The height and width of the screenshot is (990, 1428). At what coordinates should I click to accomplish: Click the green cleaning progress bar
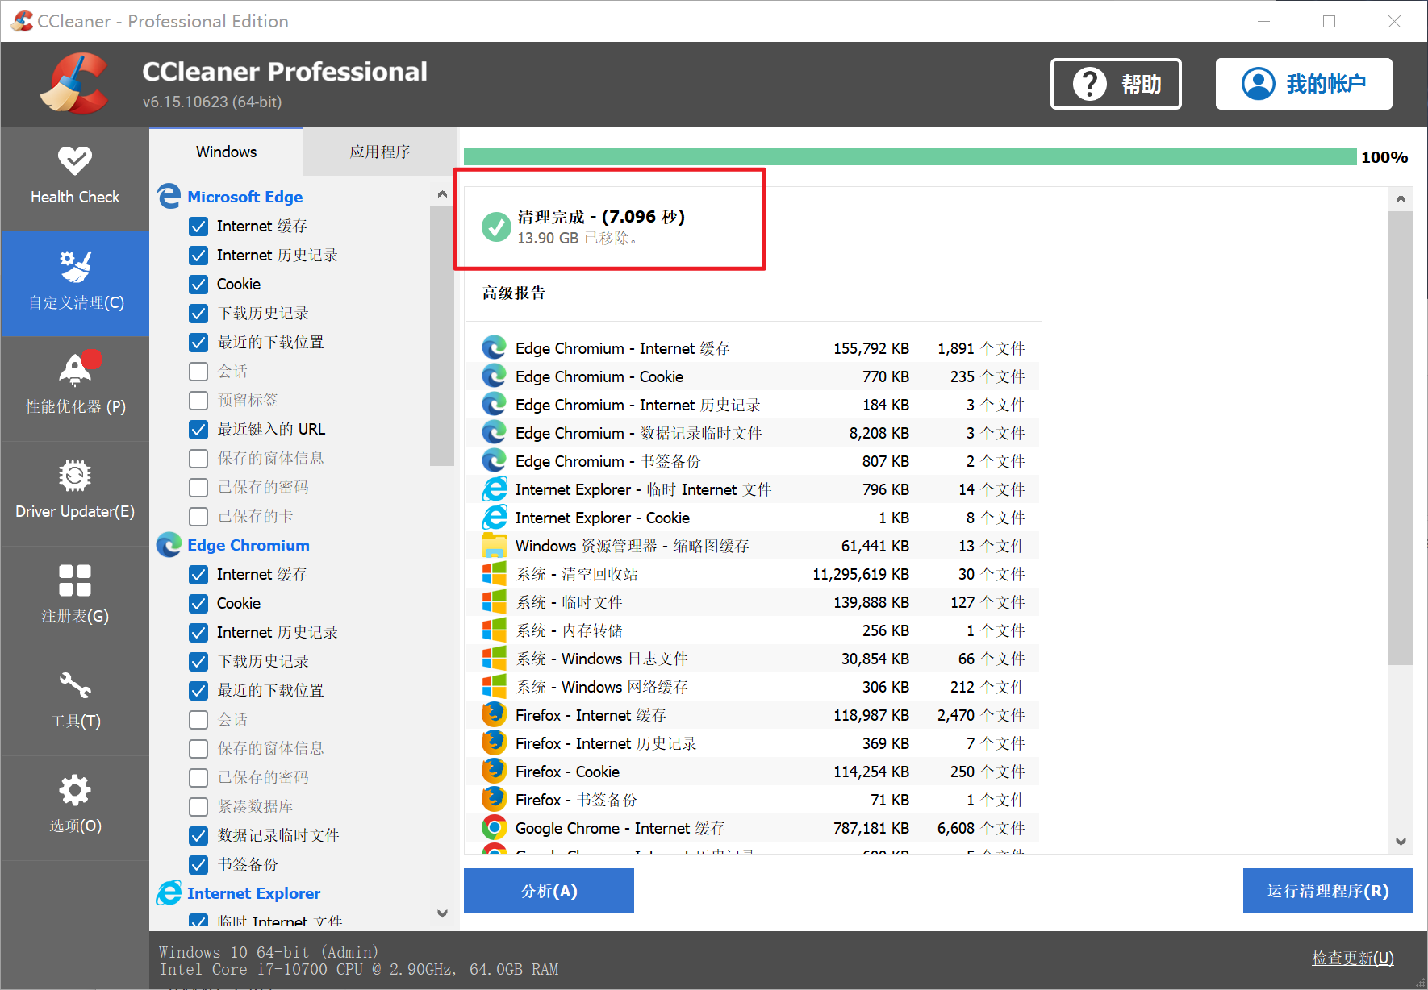coord(909,157)
